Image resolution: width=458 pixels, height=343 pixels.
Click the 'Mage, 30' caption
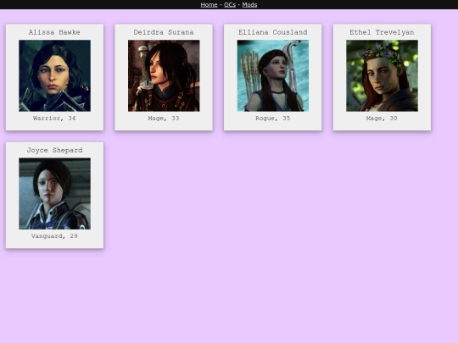(x=382, y=119)
